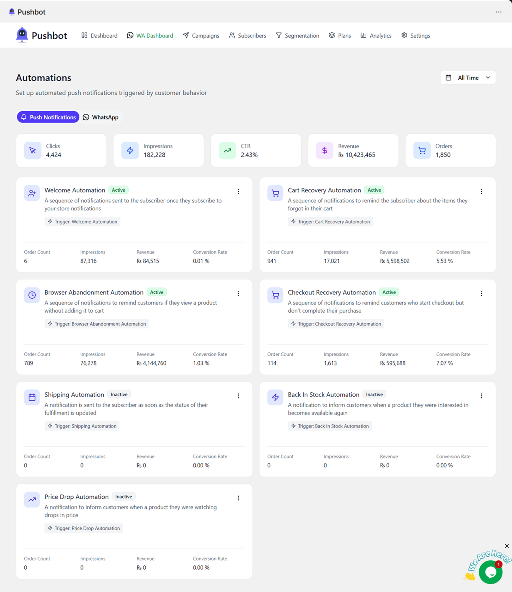Viewport: 512px width, 592px height.
Task: Go to Campaigns page
Action: 201,35
